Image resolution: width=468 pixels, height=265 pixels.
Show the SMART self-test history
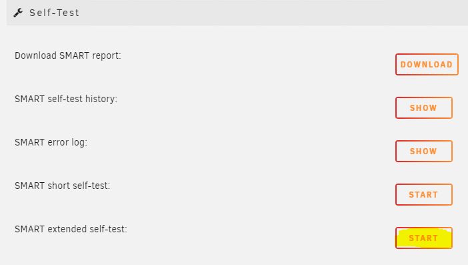click(x=424, y=107)
